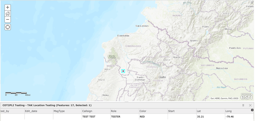
Task: Select the Ipiales label on the map
Action: (x=194, y=41)
